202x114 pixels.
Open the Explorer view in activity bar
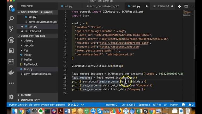click(x=11, y=8)
